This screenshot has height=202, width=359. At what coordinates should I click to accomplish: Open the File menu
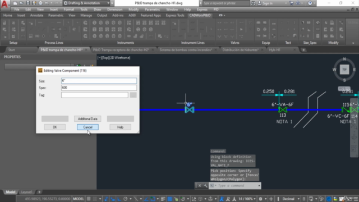[x=17, y=10]
